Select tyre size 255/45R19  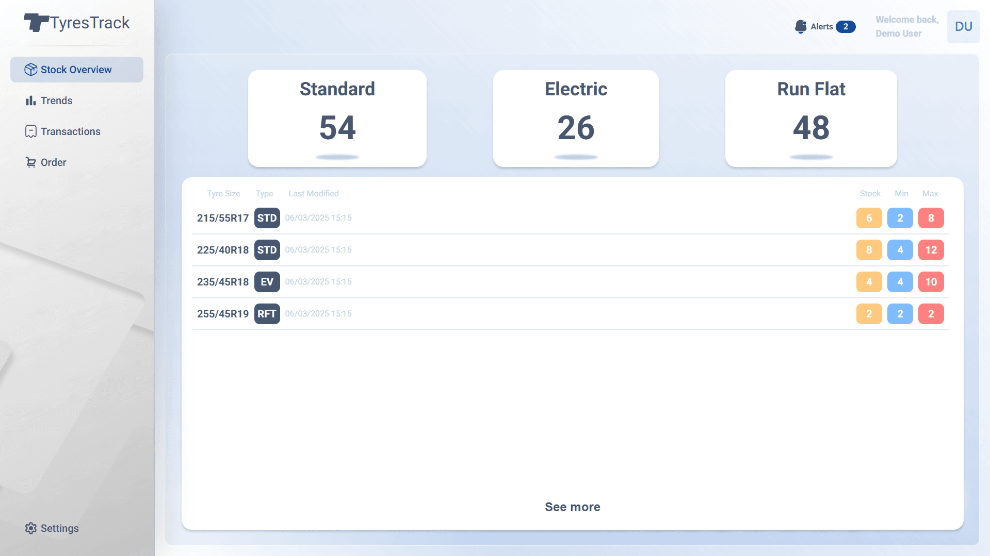click(x=223, y=314)
